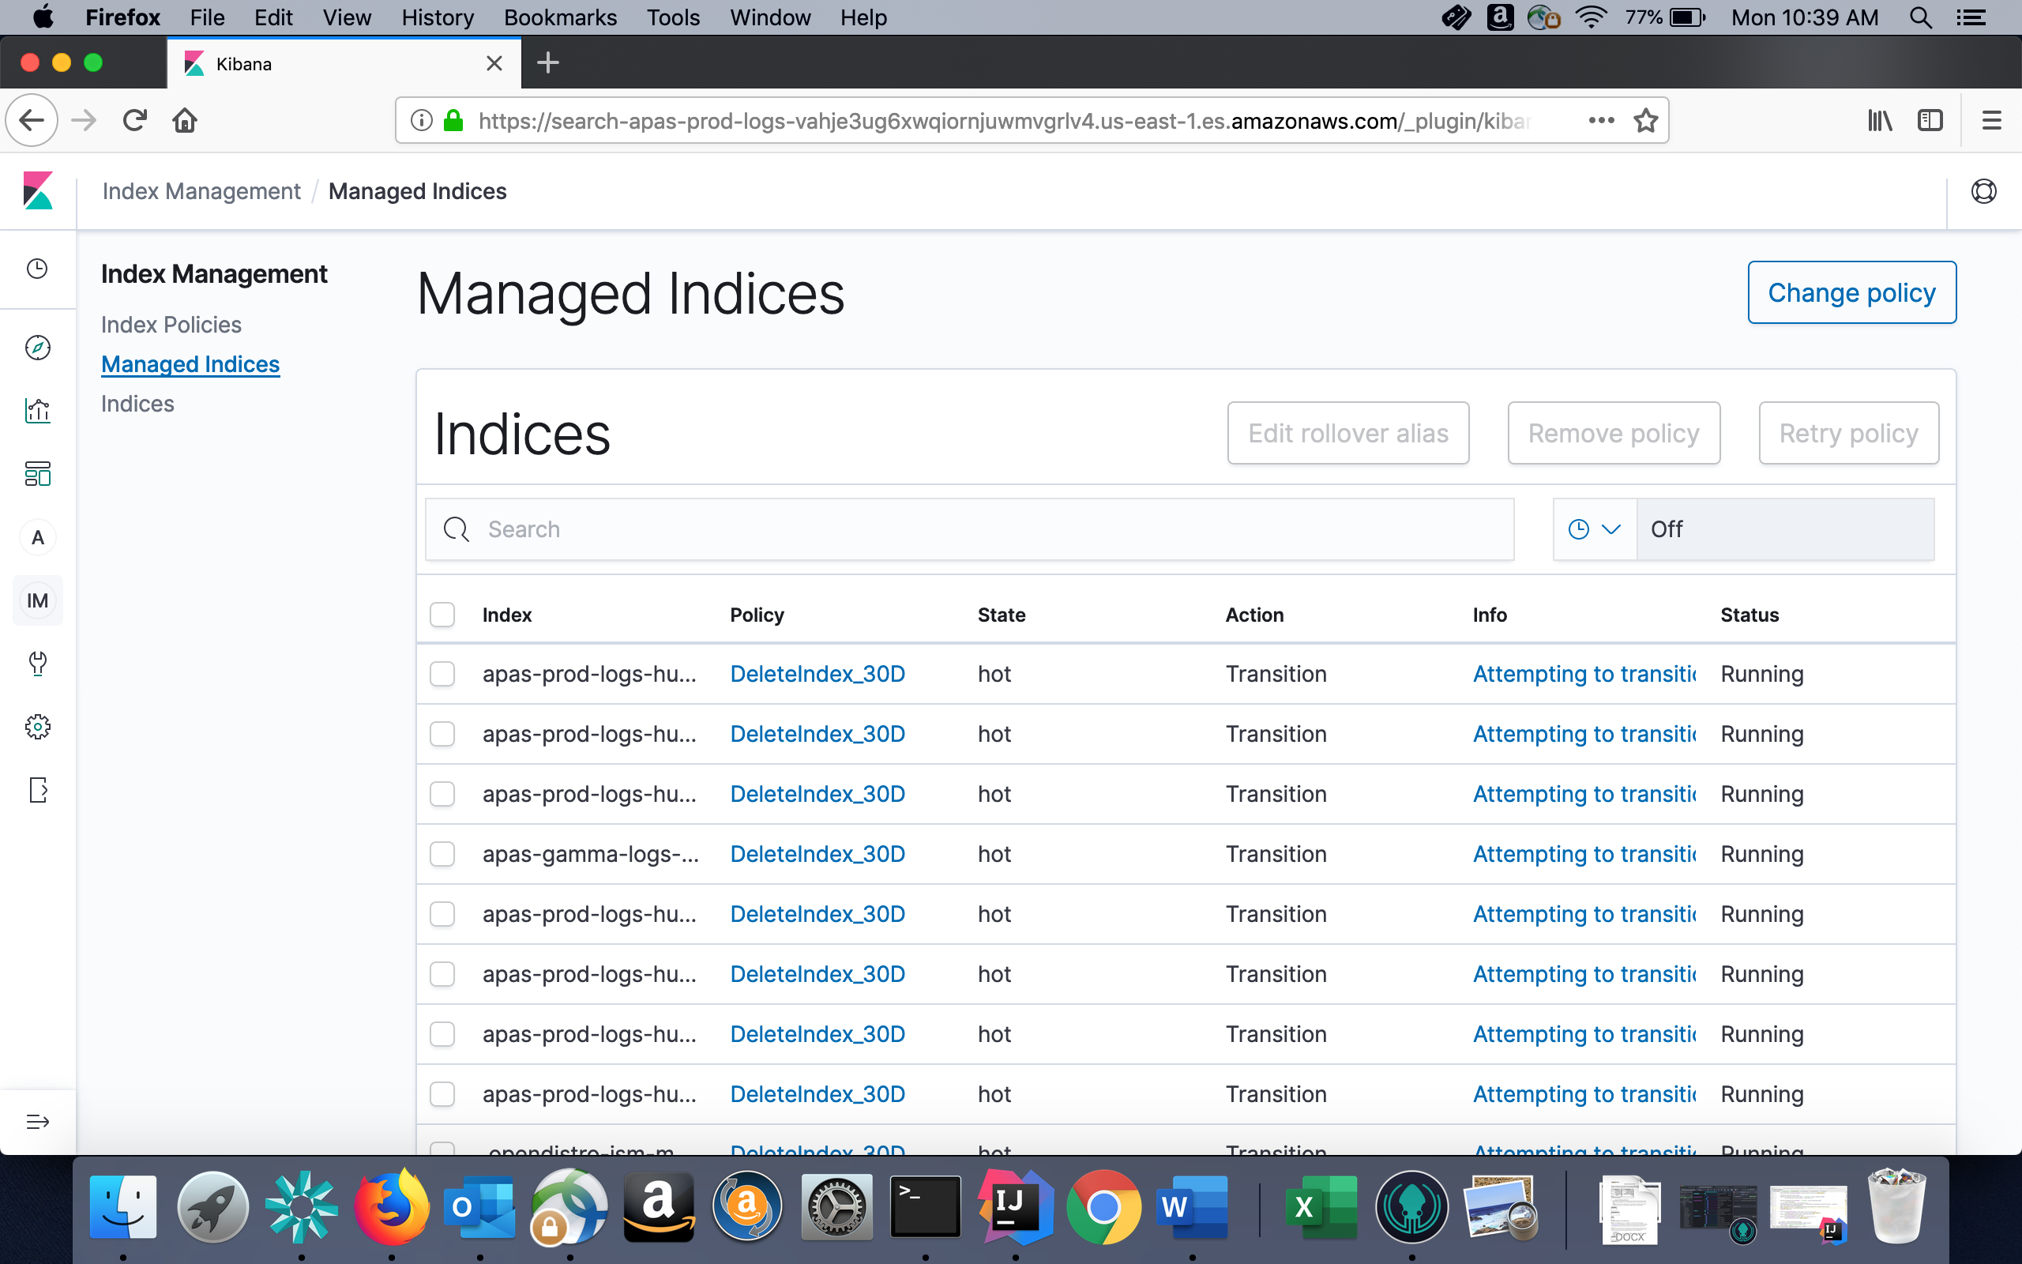Toggle the select-all indices checkbox

pos(443,615)
